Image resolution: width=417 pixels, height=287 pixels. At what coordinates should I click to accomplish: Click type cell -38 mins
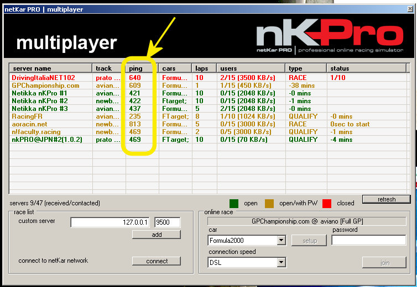pos(302,86)
